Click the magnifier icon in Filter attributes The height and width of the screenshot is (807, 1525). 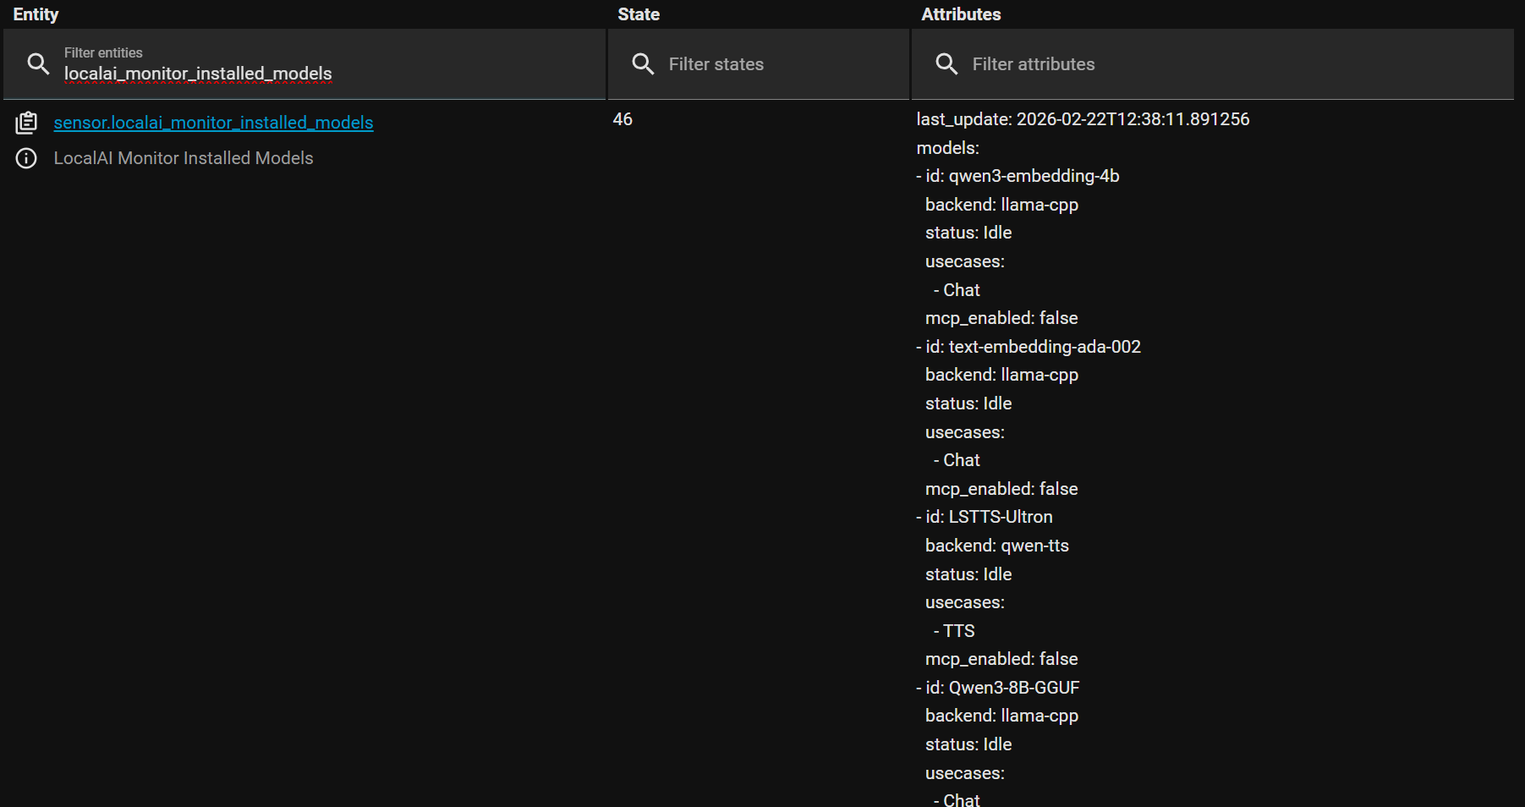(946, 64)
